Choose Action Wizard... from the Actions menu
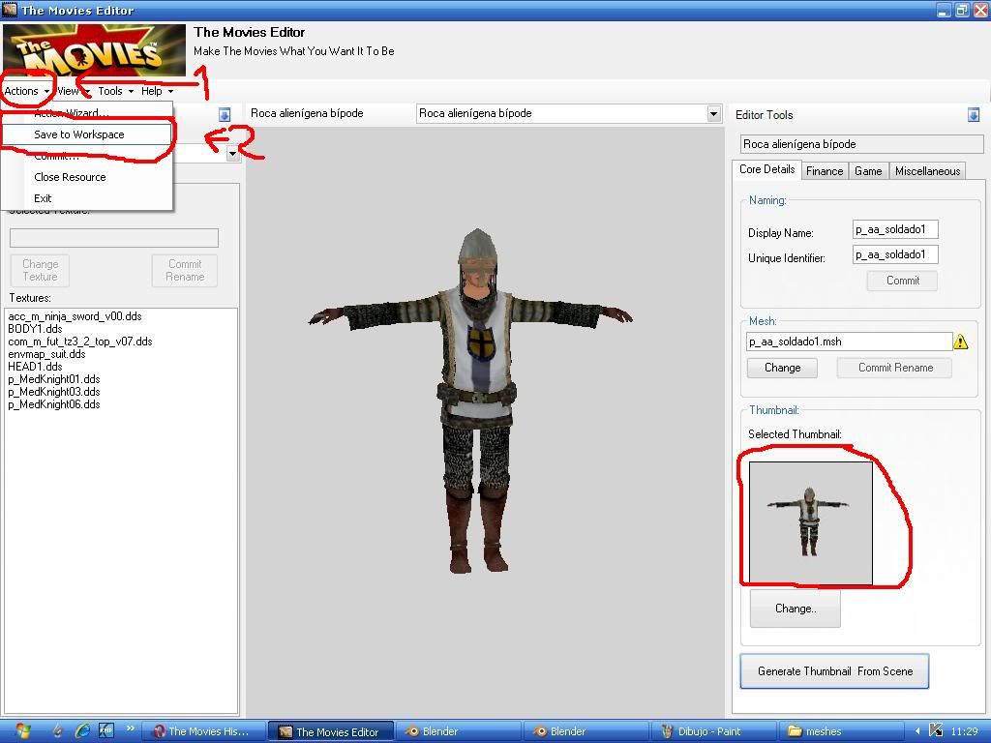Image resolution: width=991 pixels, height=743 pixels. point(86,113)
